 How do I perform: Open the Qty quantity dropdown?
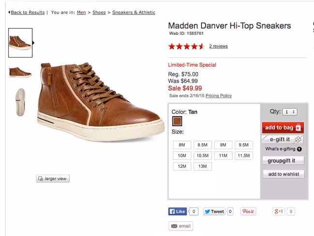tap(290, 112)
